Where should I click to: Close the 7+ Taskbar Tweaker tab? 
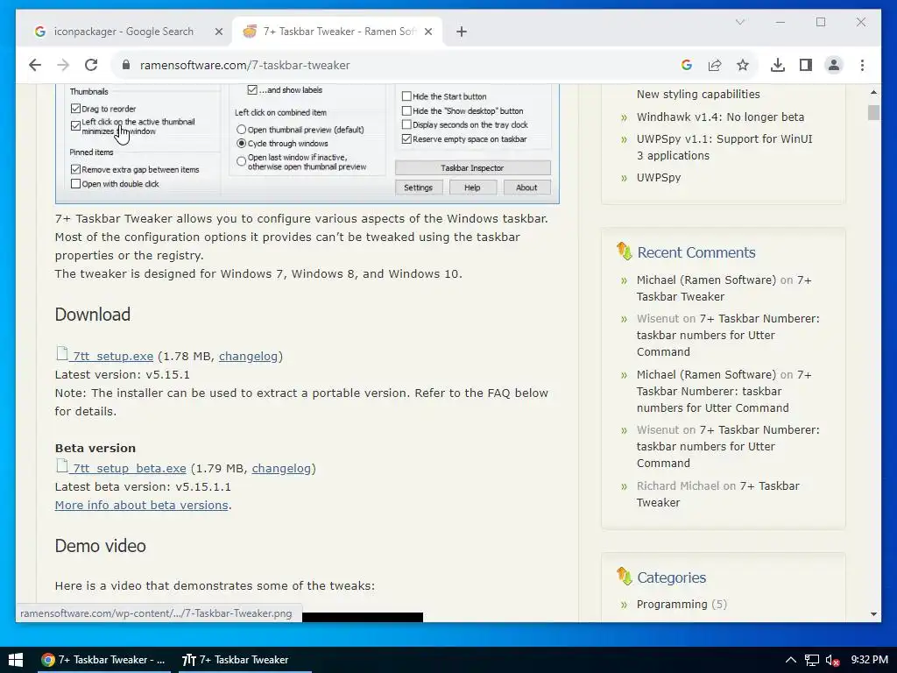coord(427,32)
